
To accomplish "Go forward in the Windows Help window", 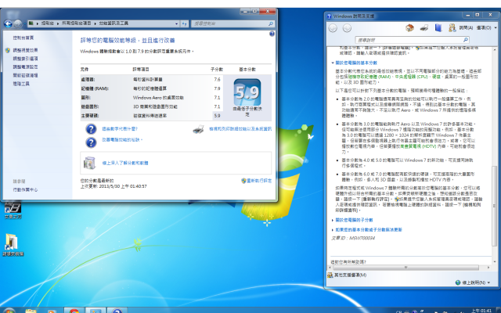I will (347, 28).
